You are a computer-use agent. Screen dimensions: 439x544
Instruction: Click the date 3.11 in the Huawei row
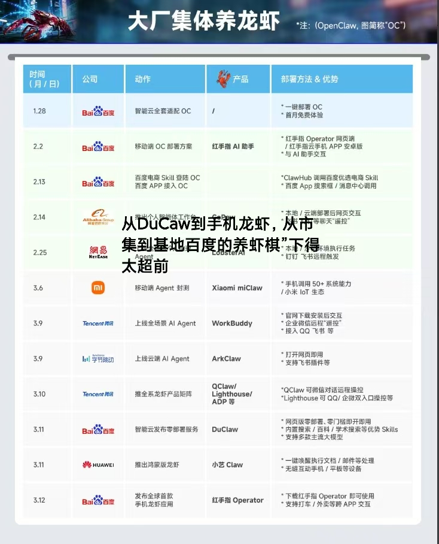pos(39,465)
